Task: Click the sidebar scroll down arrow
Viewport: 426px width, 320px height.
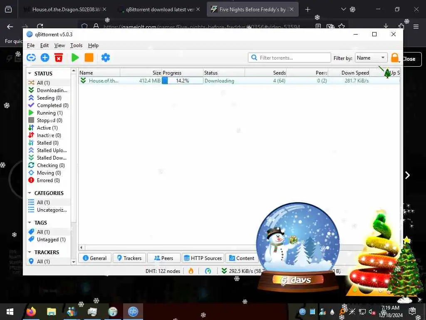Action: pos(74,262)
